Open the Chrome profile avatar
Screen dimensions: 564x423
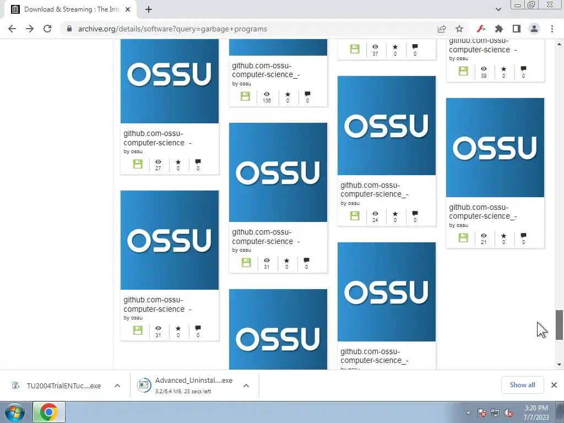[534, 29]
